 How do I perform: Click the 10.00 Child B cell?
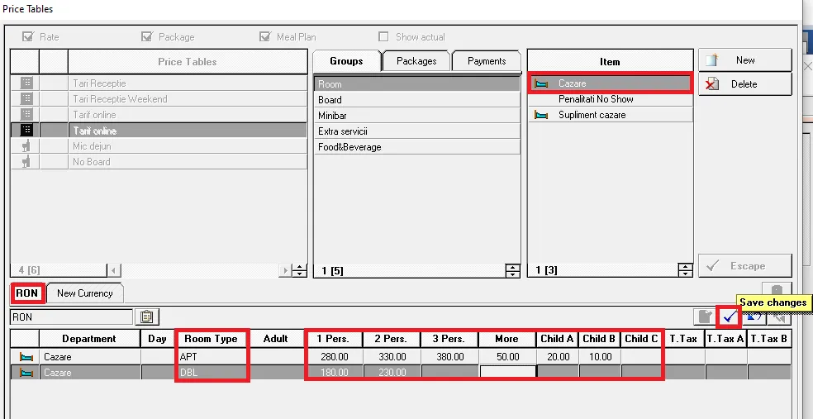(600, 357)
